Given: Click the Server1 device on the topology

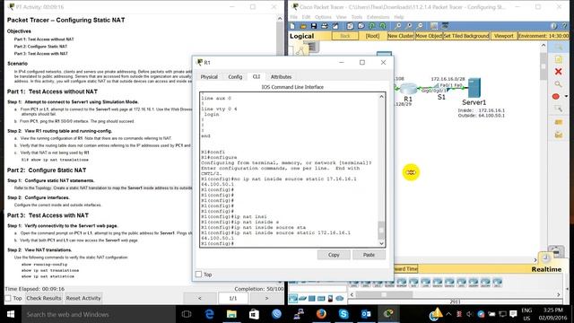Looking at the screenshot, I should coord(474,88).
